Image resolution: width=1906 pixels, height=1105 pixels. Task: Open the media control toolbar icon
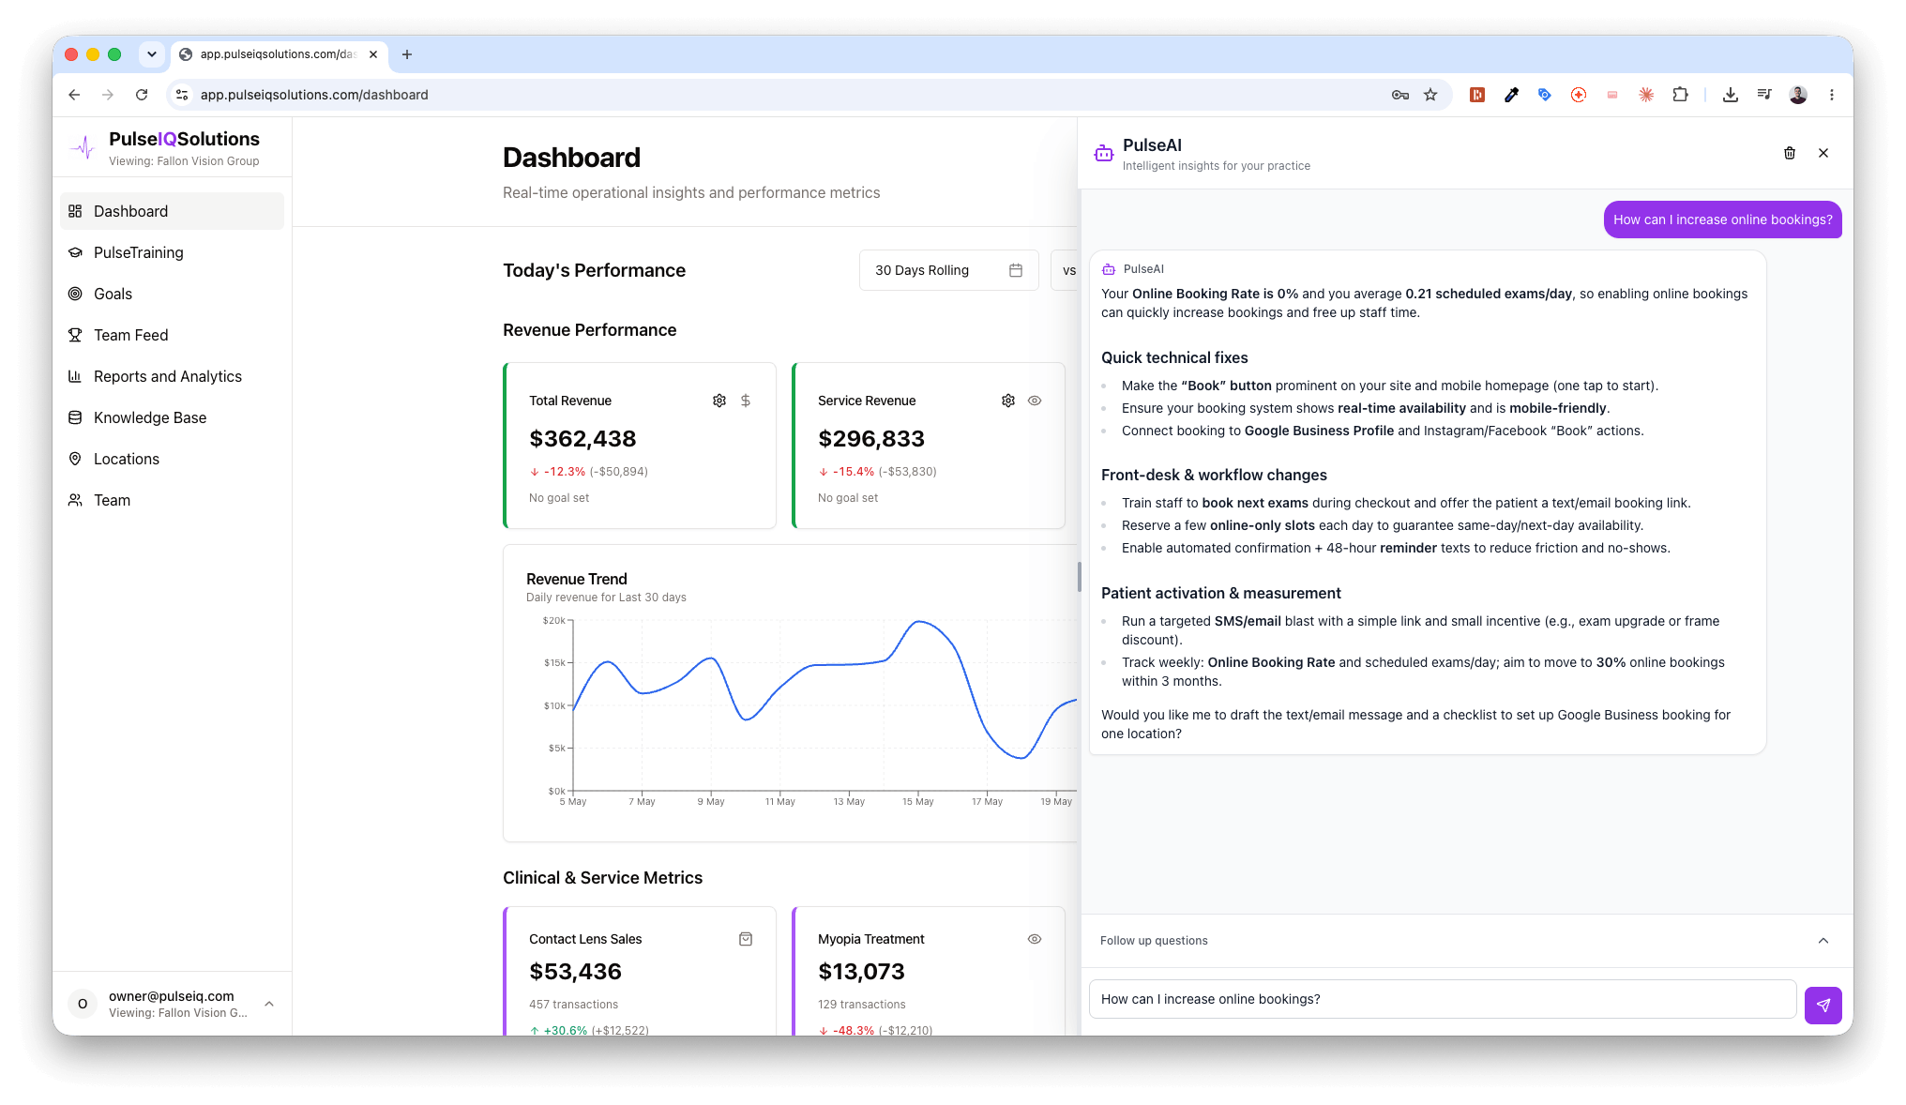[1764, 95]
